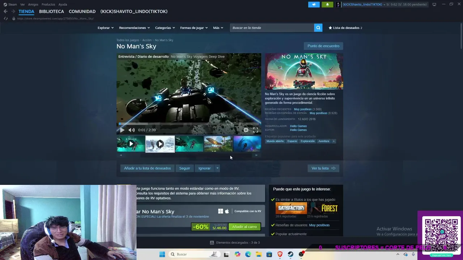
Task: Open Microsoft Edge from taskbar
Action: tap(248, 254)
